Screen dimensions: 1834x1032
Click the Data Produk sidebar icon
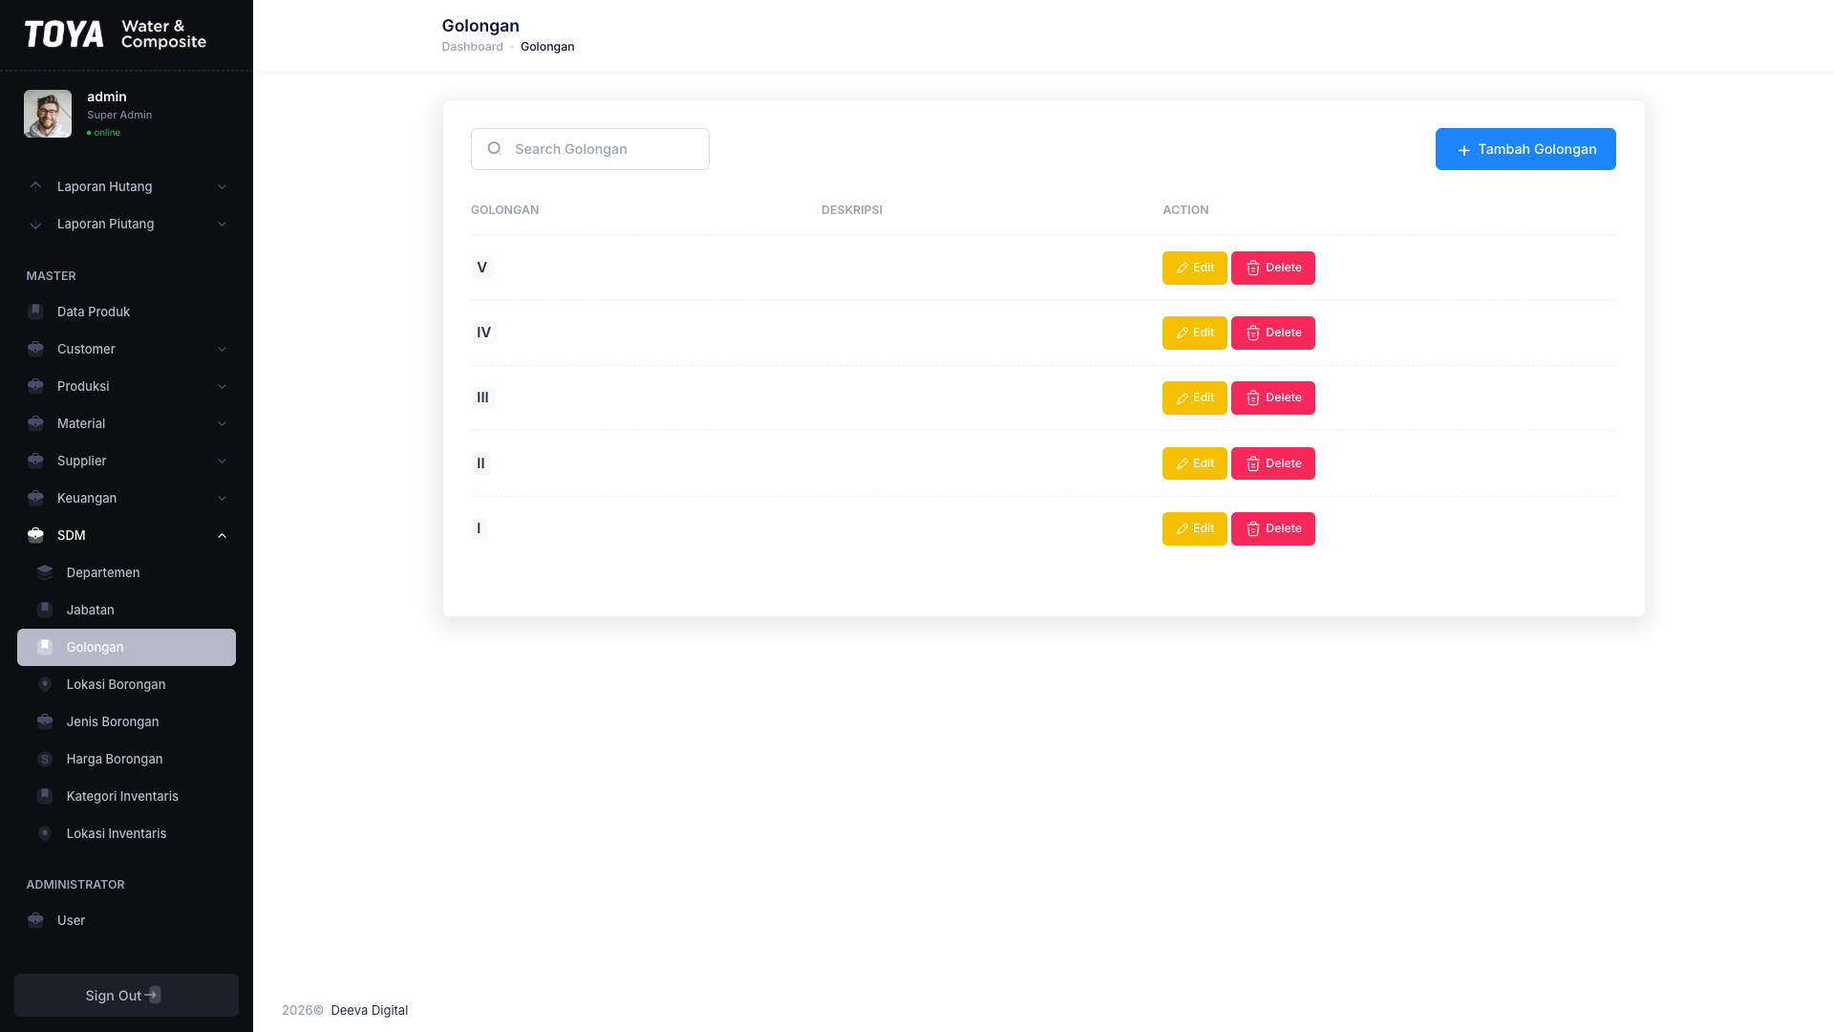(35, 312)
